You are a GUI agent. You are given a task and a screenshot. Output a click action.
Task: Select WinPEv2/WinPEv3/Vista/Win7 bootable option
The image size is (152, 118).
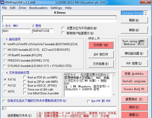4,44
